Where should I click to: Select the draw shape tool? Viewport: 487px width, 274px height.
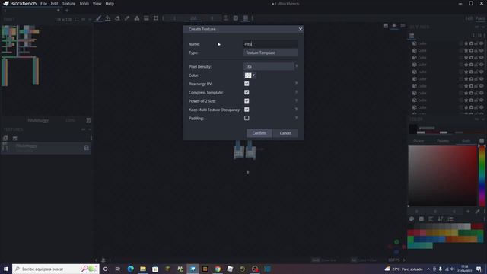click(x=137, y=18)
